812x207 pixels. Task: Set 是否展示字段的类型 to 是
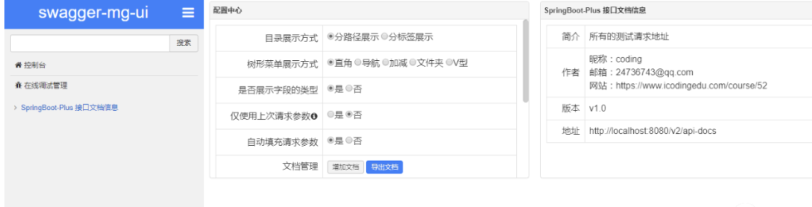tap(331, 88)
